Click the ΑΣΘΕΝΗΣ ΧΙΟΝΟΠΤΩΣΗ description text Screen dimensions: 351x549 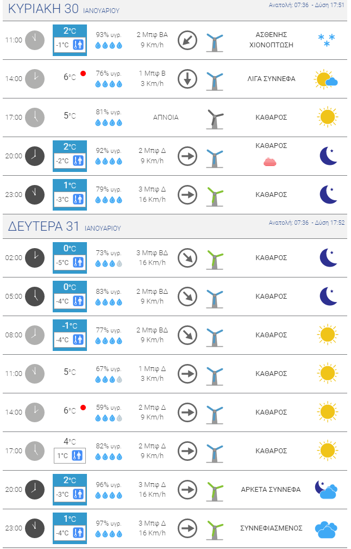(271, 40)
